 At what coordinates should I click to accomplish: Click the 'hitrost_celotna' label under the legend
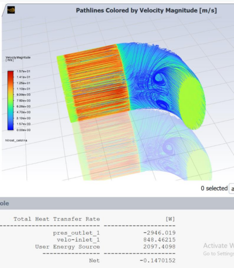[x=16, y=140]
